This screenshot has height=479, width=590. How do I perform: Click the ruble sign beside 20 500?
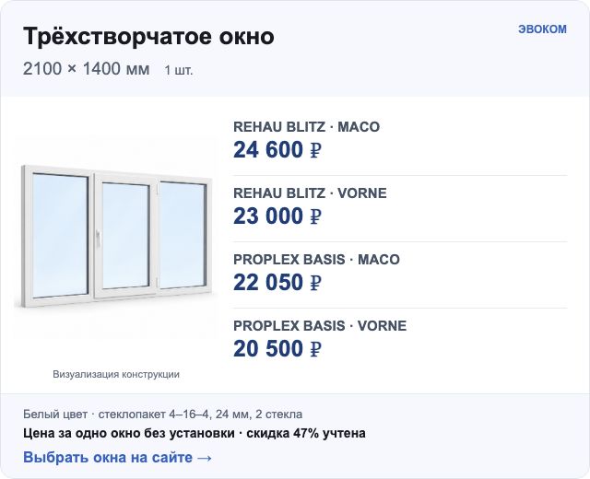point(315,348)
